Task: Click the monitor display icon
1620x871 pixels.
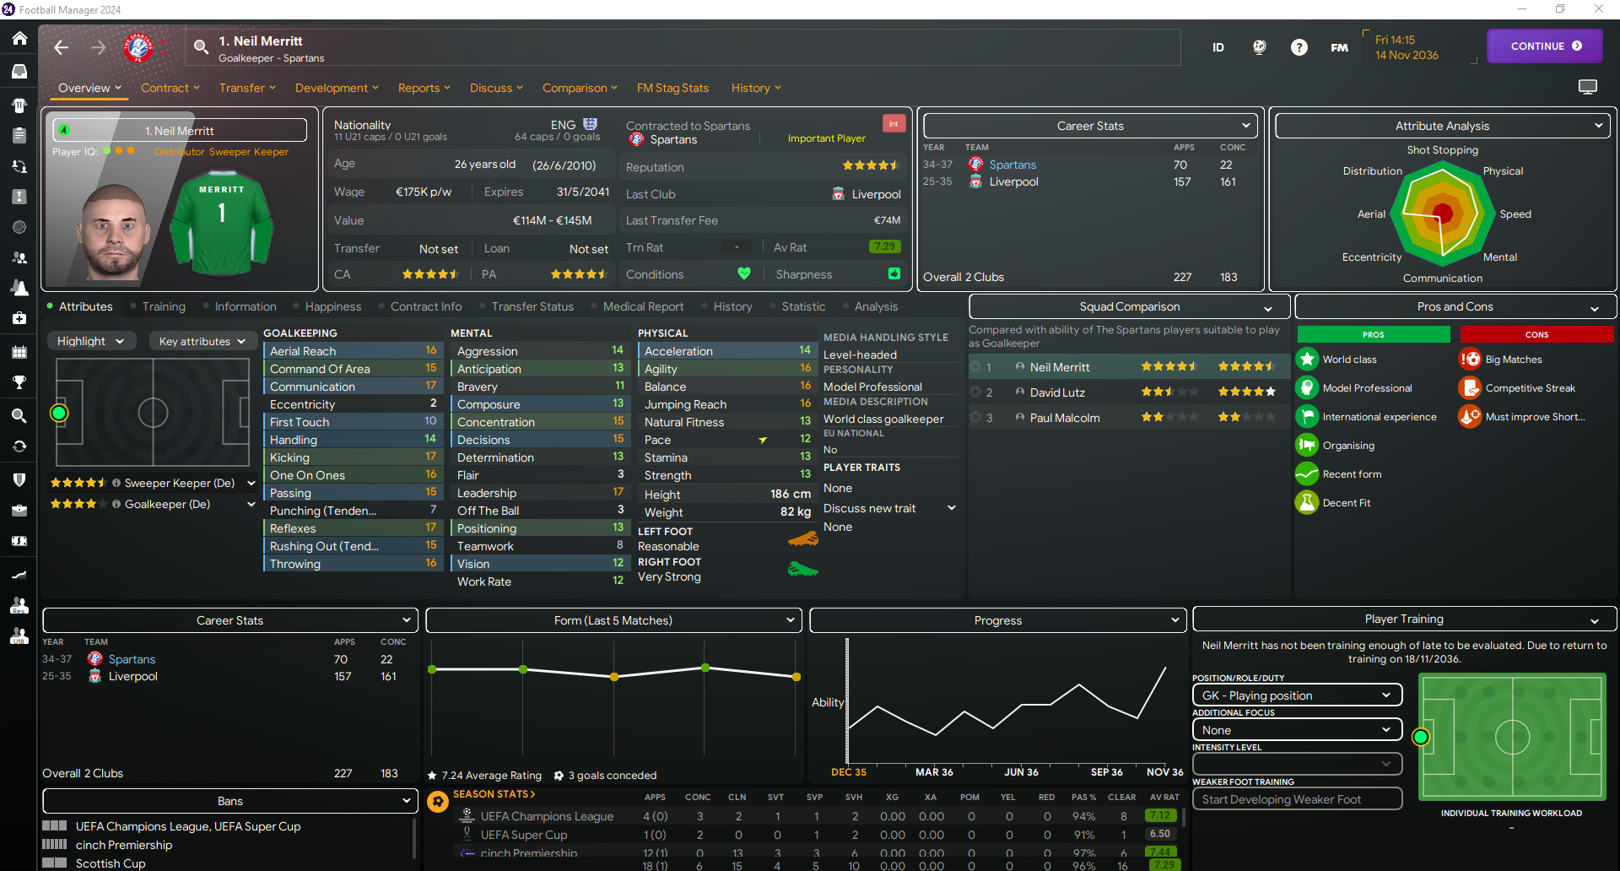Action: point(1588,87)
